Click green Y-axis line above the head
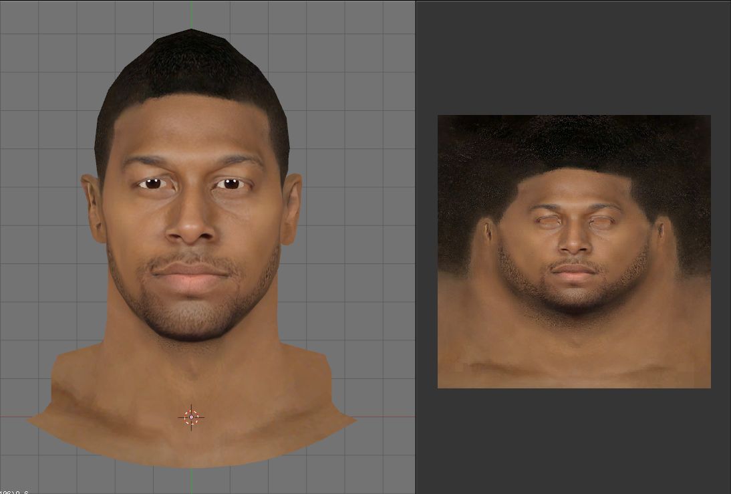 (192, 13)
